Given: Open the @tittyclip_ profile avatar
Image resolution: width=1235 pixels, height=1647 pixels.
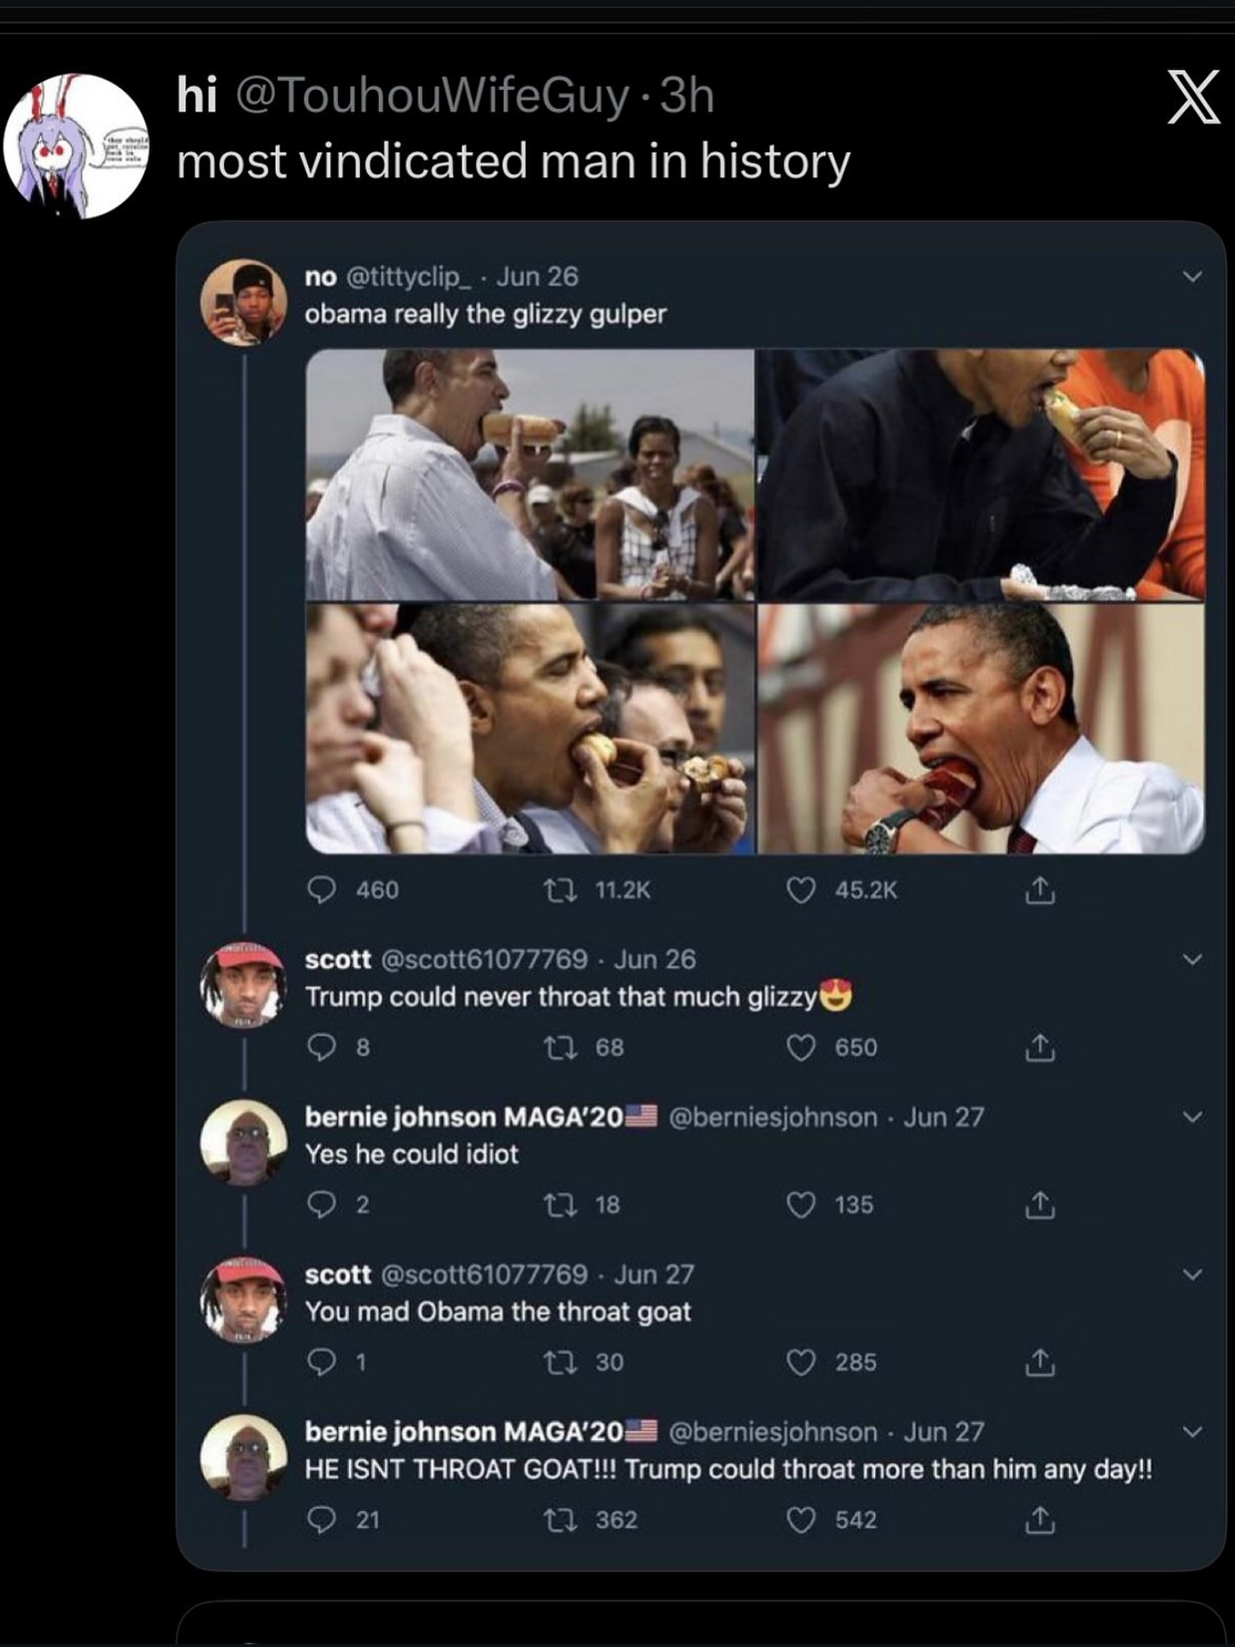Looking at the screenshot, I should [x=244, y=302].
